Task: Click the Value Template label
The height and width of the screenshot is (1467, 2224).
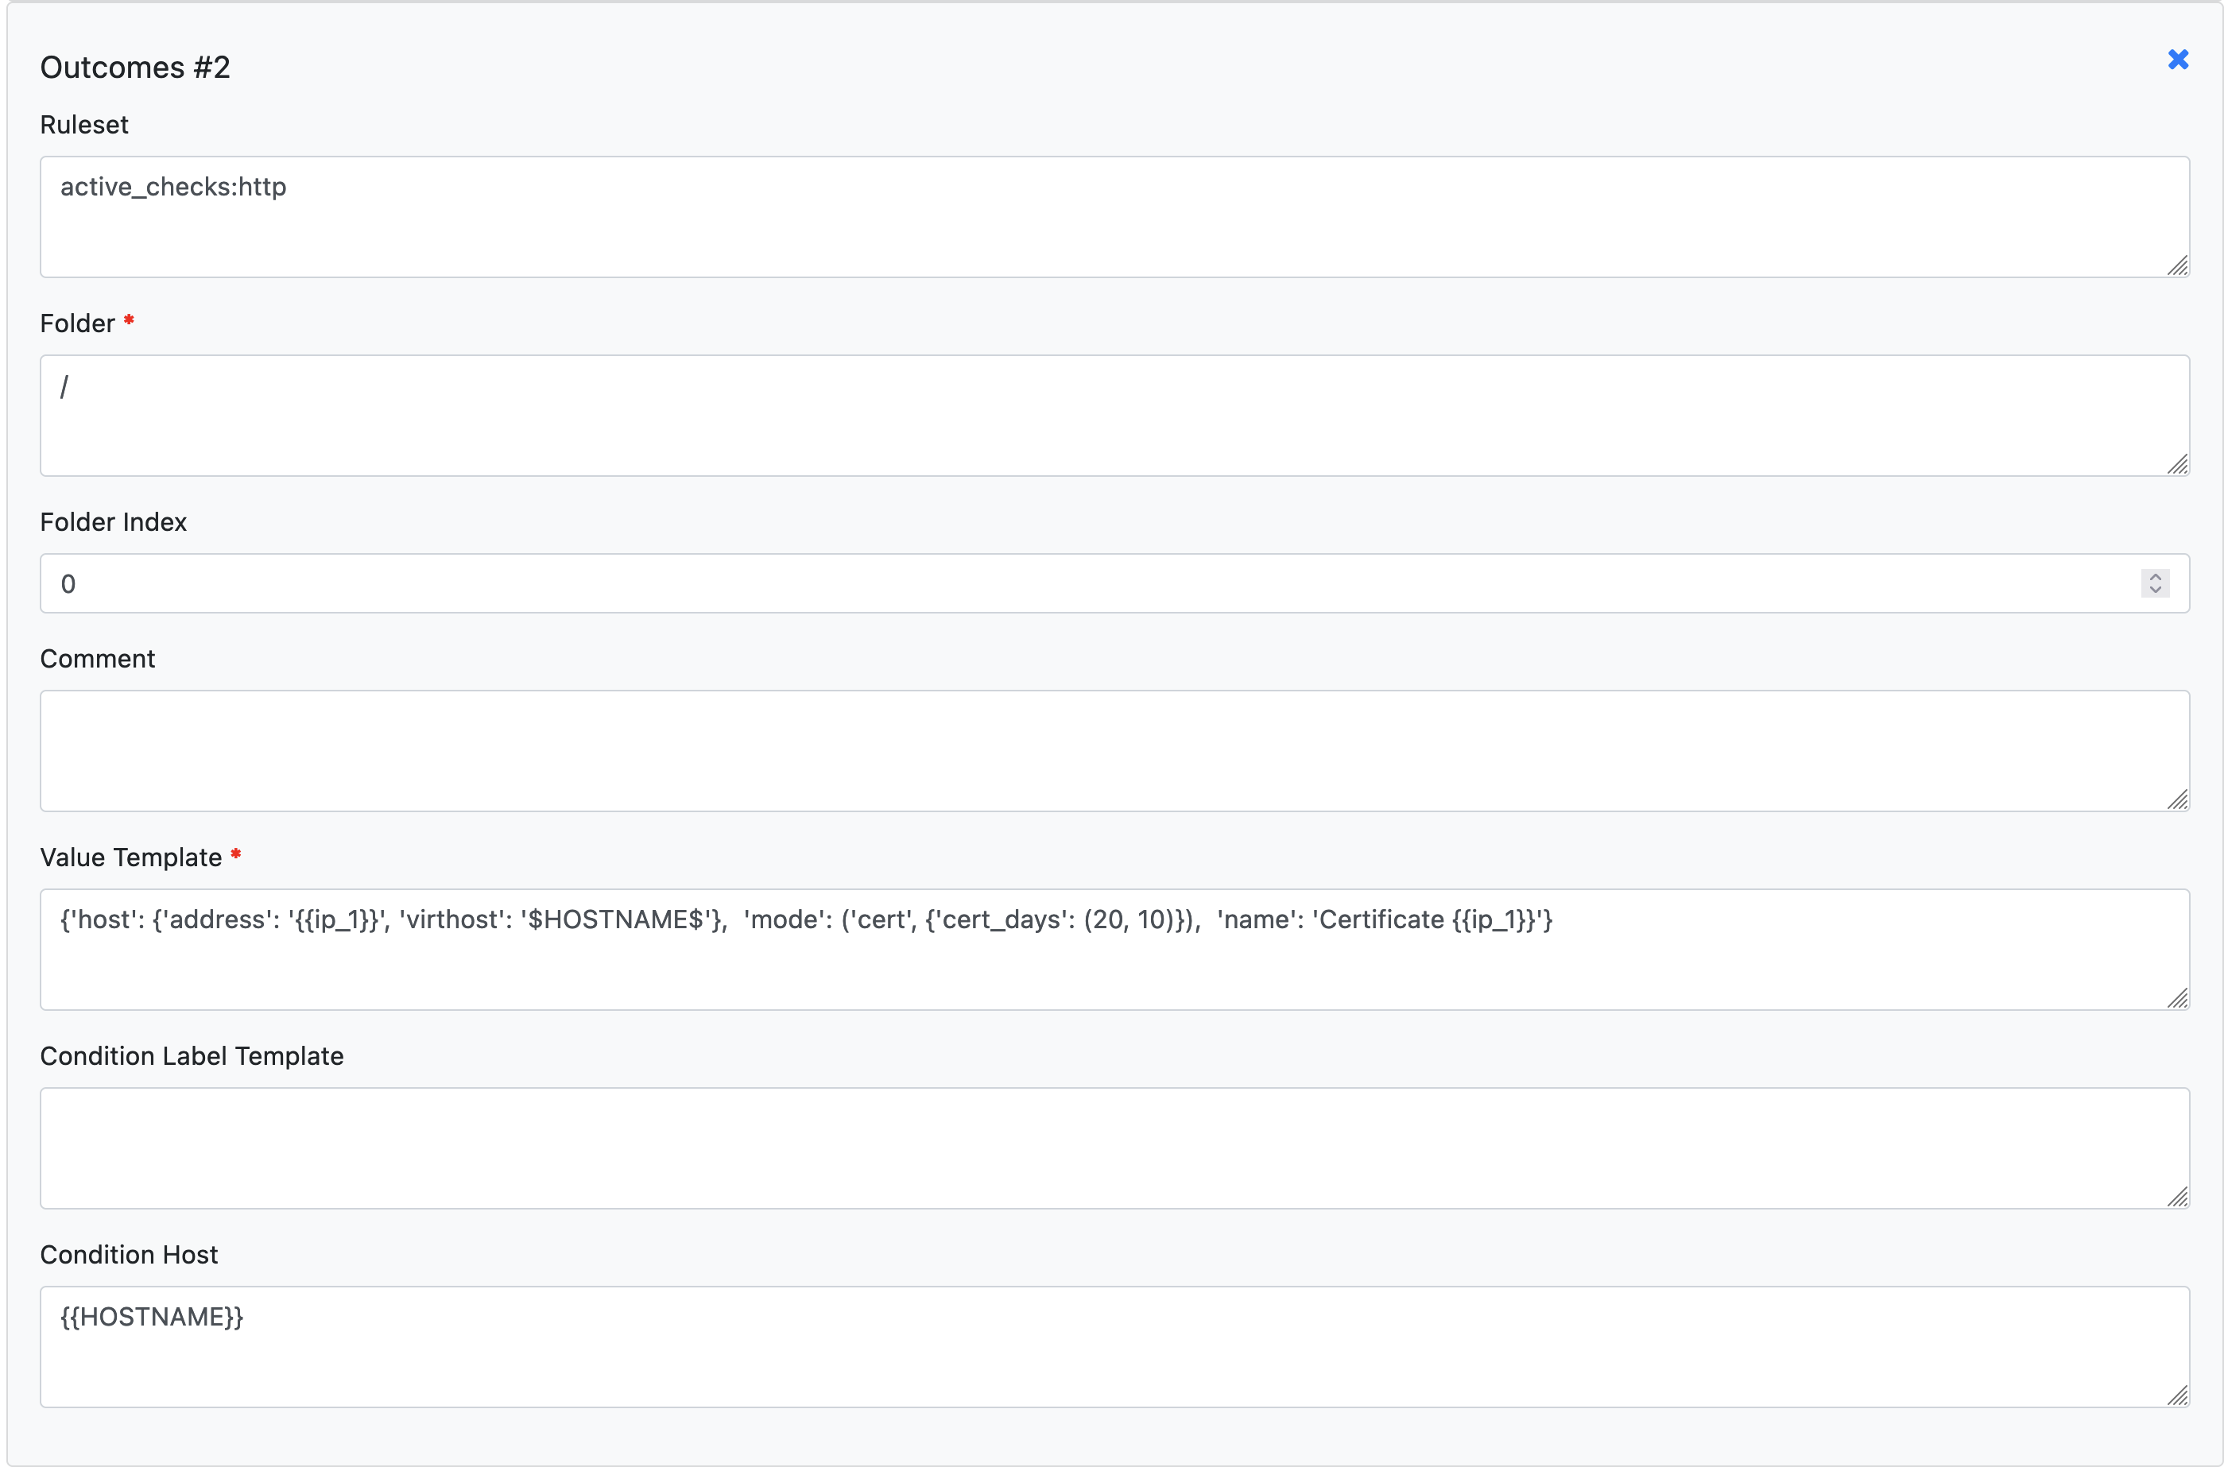Action: click(131, 857)
